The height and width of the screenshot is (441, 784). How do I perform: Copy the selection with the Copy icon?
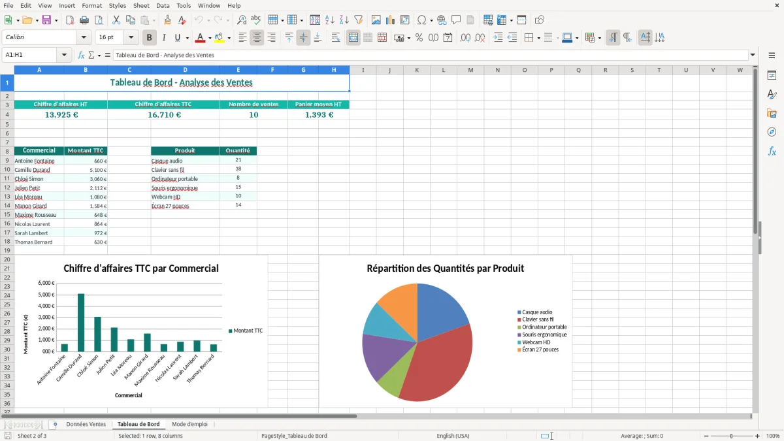pyautogui.click(x=130, y=20)
